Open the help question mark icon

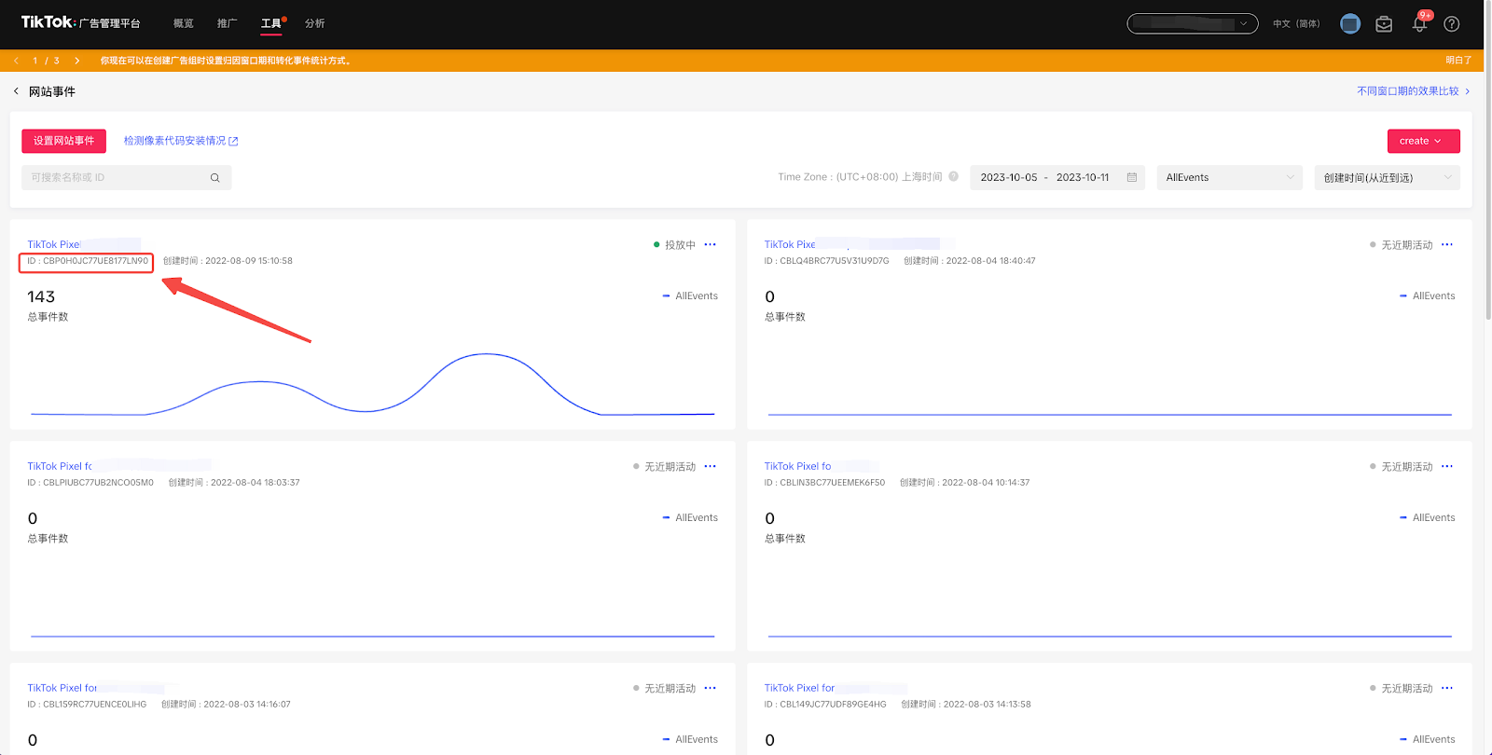tap(1452, 23)
